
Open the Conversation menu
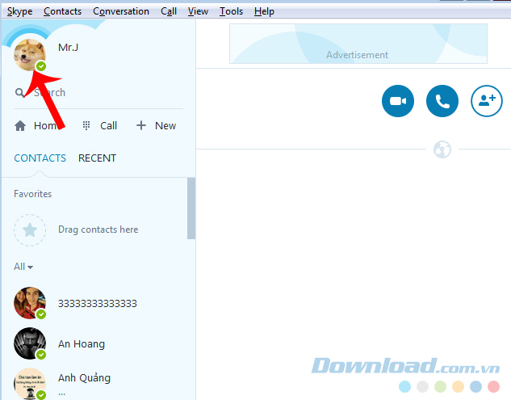point(121,11)
